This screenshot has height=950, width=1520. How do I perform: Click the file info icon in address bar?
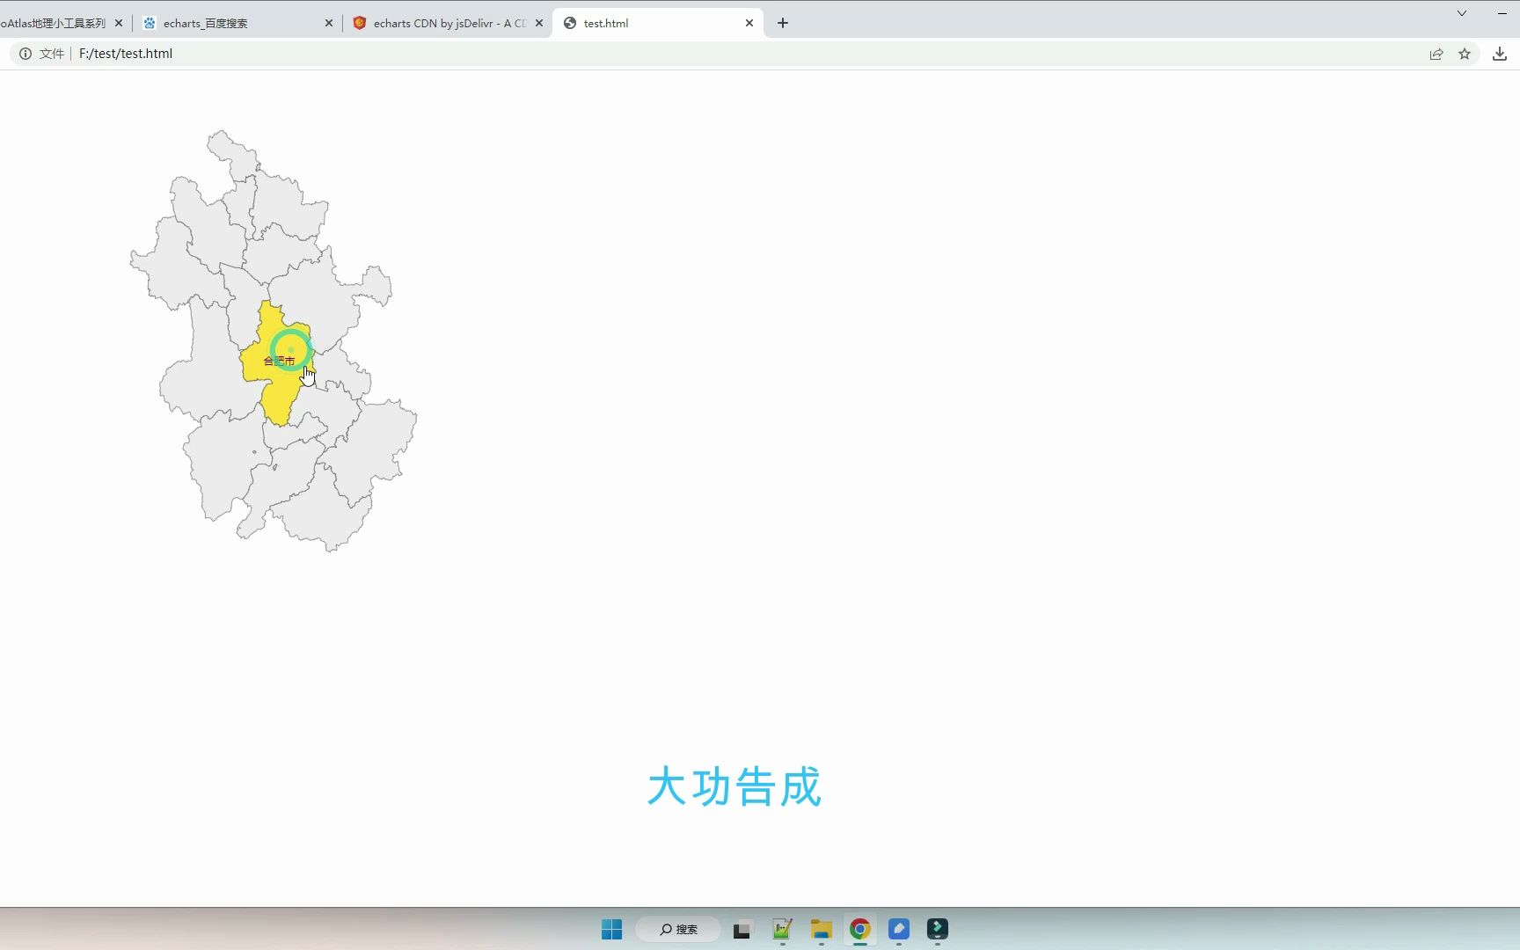[26, 54]
